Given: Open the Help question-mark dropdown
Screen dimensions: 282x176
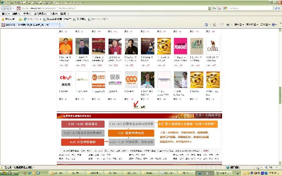Looking at the screenshot, I should pos(274,25).
